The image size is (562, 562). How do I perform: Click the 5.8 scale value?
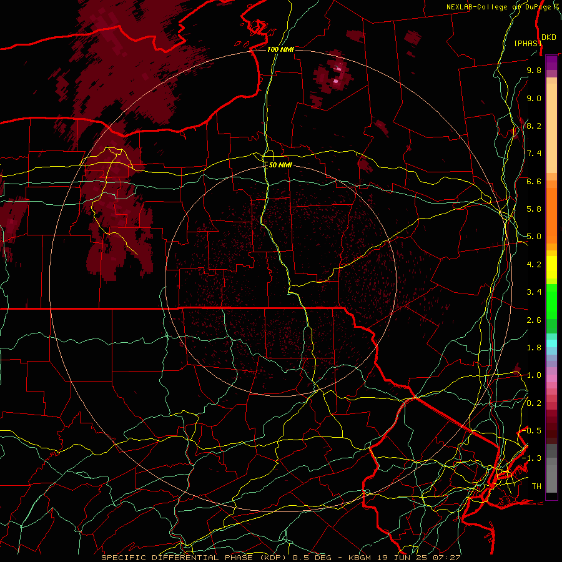[534, 209]
